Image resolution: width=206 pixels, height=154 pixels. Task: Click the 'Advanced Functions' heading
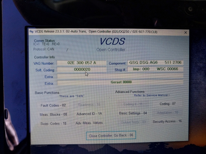(130, 92)
